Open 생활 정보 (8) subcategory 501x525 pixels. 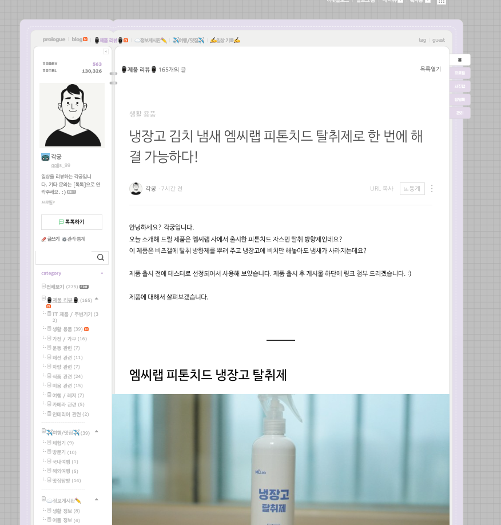coord(66,511)
